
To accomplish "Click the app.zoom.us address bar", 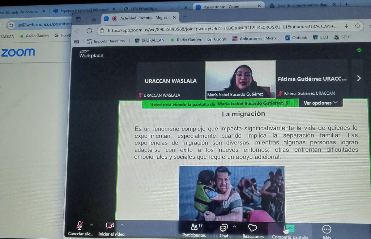I will (x=216, y=30).
